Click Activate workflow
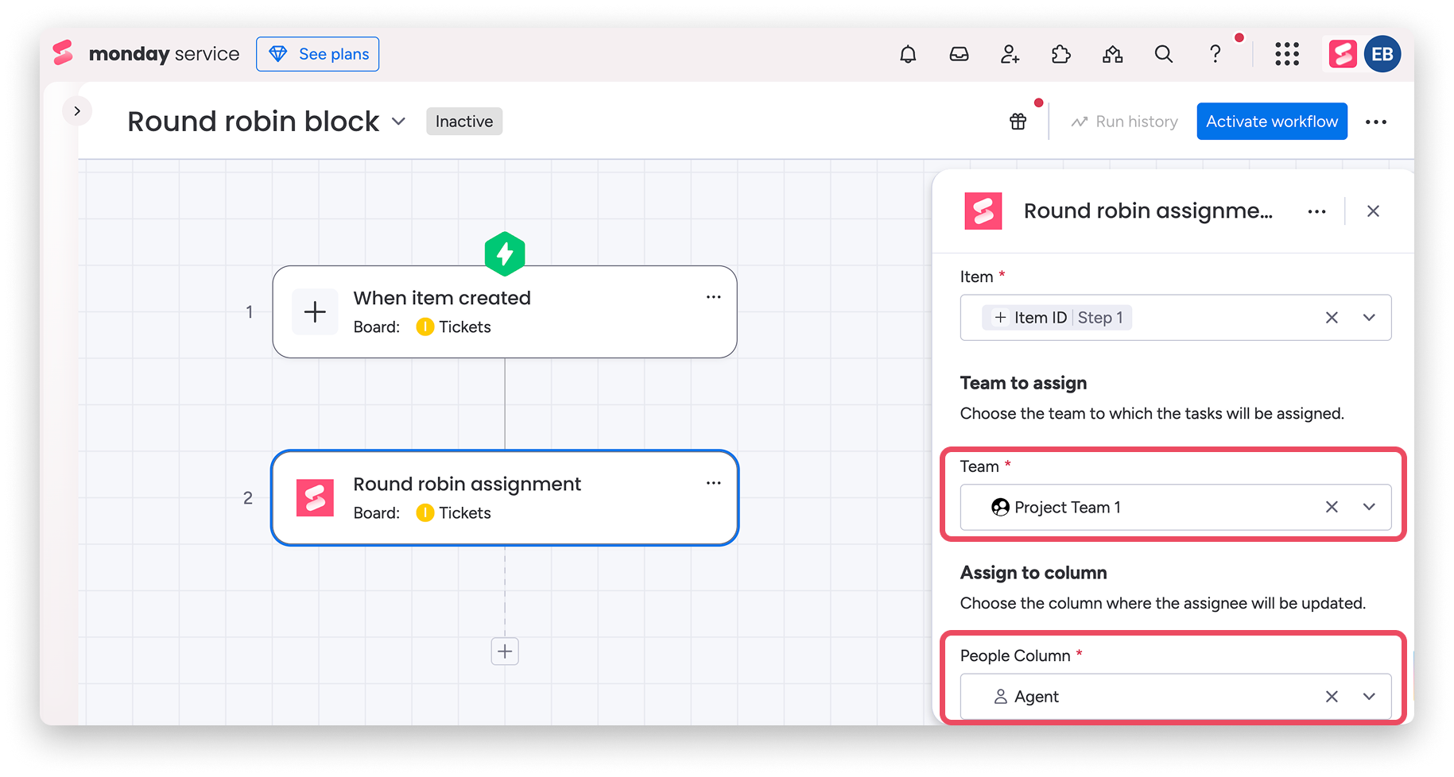The height and width of the screenshot is (777, 1454). 1272,122
